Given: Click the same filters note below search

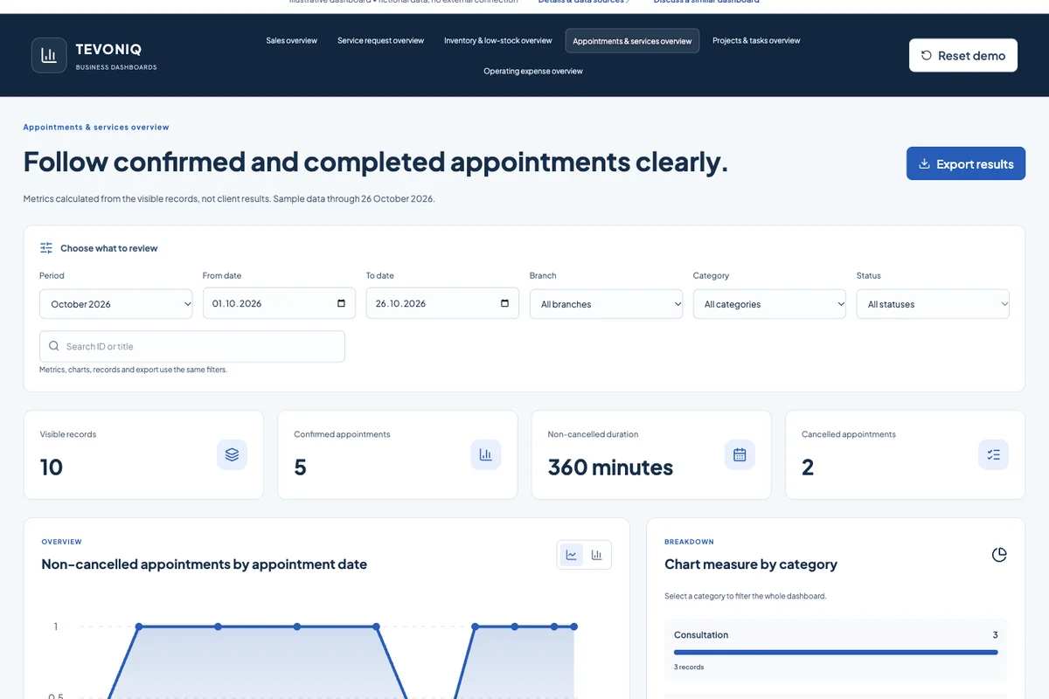Looking at the screenshot, I should pyautogui.click(x=133, y=370).
